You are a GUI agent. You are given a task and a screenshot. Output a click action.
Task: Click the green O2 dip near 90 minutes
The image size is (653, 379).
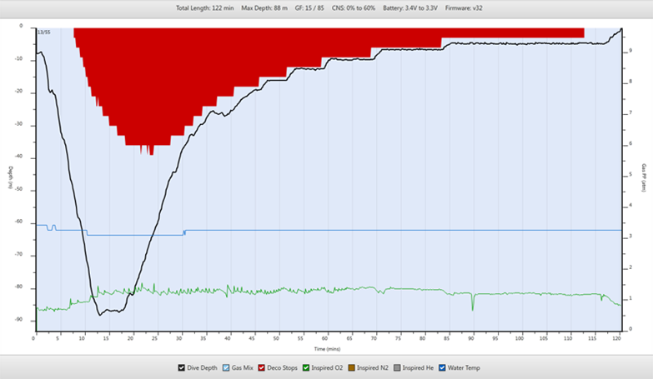[x=473, y=304]
